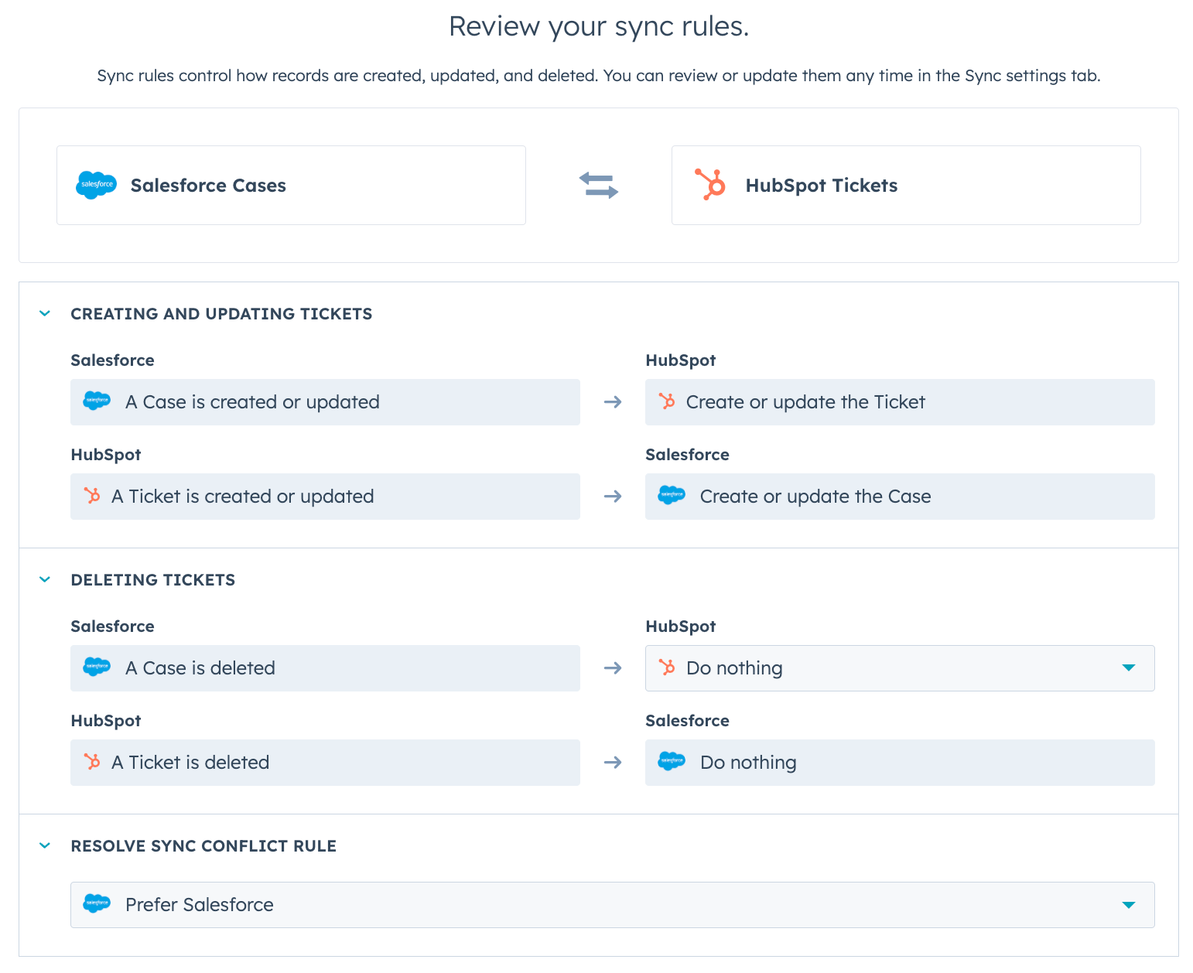Collapse the Deleting Tickets section chevron
Screen dimensions: 1193x973
[x=45, y=579]
